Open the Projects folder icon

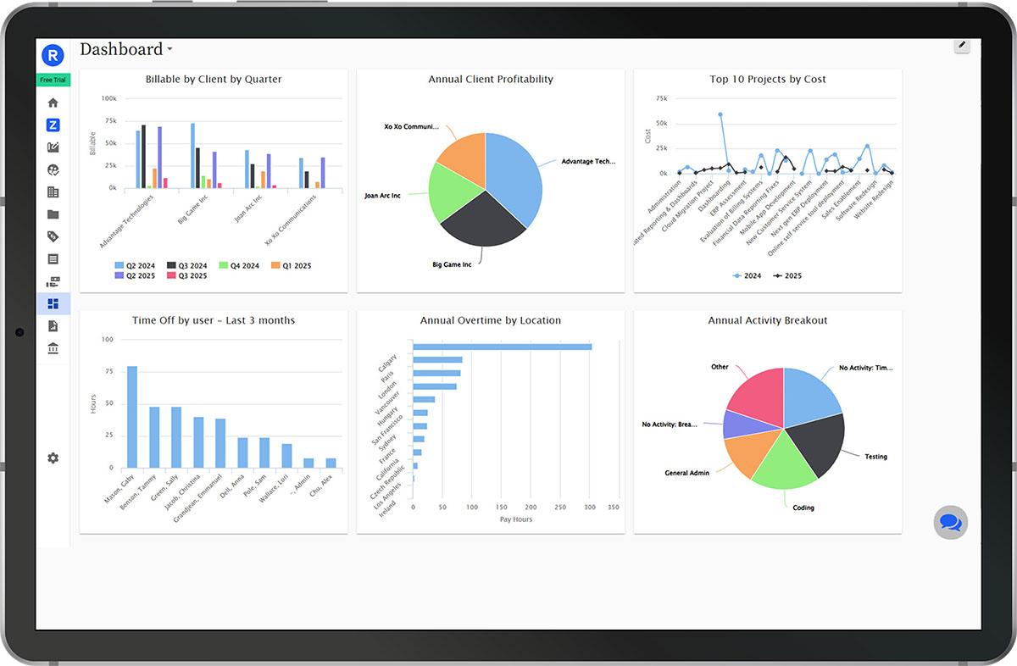[x=53, y=214]
